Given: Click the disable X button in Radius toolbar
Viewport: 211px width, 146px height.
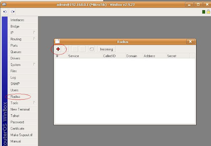Looking at the screenshot, I should pos(82,49).
